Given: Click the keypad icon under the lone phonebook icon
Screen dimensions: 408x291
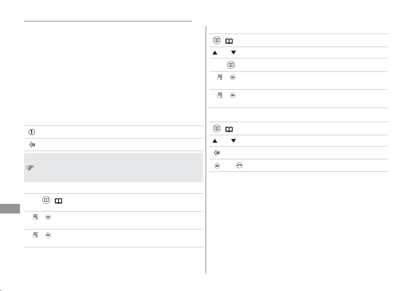Looking at the screenshot, I should click(220, 77).
